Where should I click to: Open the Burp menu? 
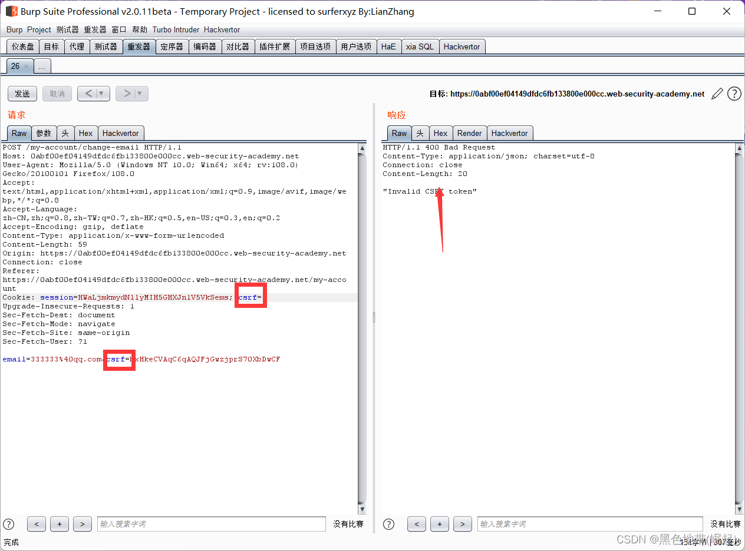[x=14, y=29]
